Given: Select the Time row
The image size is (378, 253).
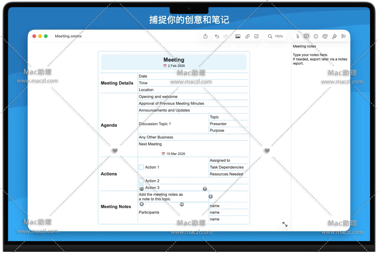Looking at the screenshot, I should tap(193, 83).
